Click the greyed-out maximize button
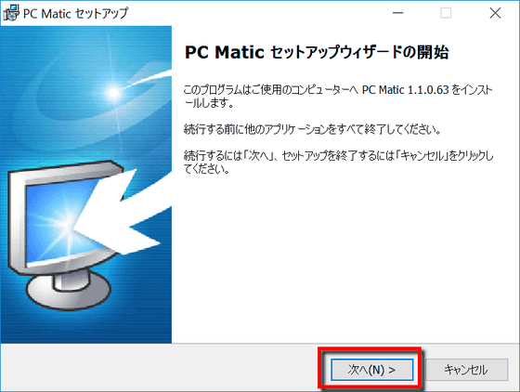Screen dimensions: 520x392 tap(446, 13)
